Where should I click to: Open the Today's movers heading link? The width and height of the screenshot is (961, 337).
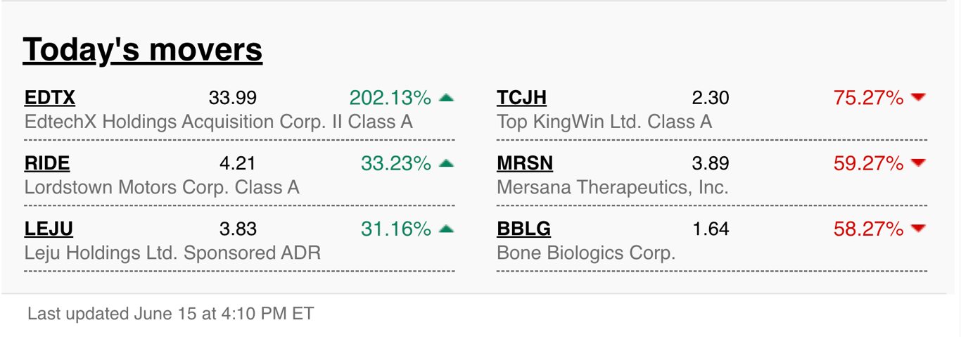143,50
